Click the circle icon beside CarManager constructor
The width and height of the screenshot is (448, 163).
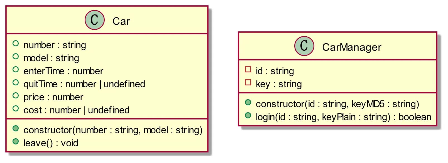248,102
